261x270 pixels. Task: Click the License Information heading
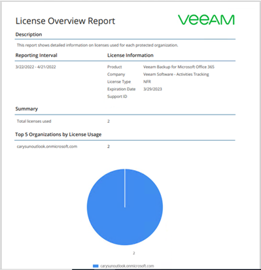[x=130, y=56]
